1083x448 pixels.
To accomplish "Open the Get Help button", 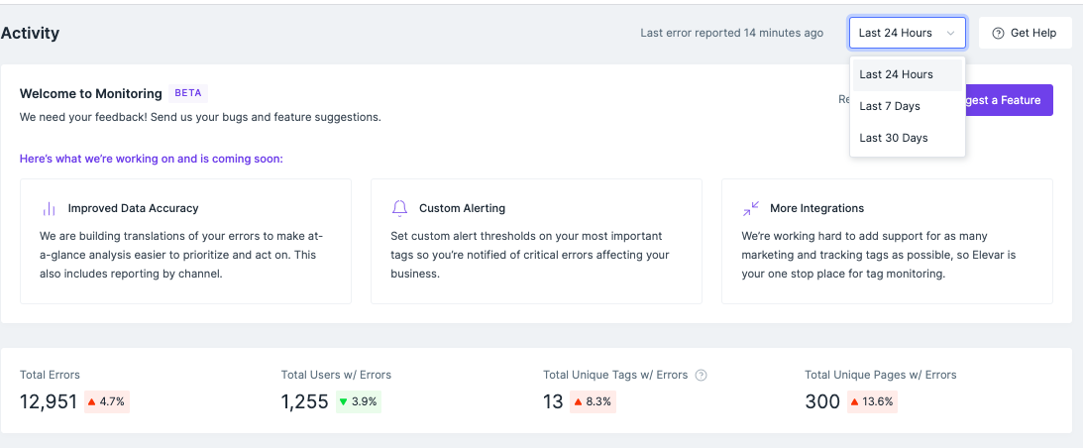I will point(1024,33).
